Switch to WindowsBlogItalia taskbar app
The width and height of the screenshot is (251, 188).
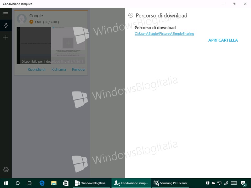pyautogui.click(x=92, y=183)
